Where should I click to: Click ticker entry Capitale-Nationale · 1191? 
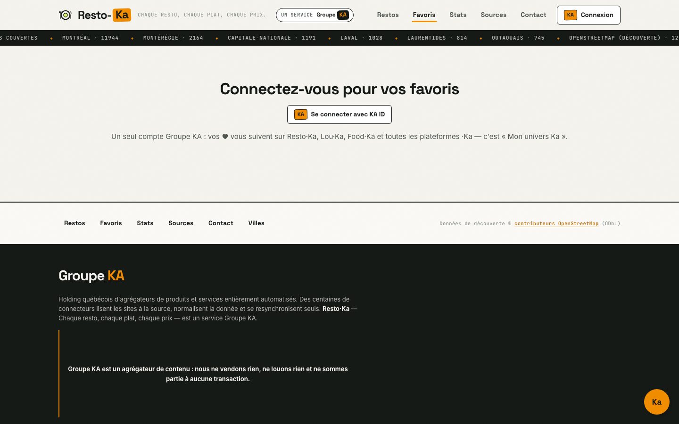click(x=272, y=38)
